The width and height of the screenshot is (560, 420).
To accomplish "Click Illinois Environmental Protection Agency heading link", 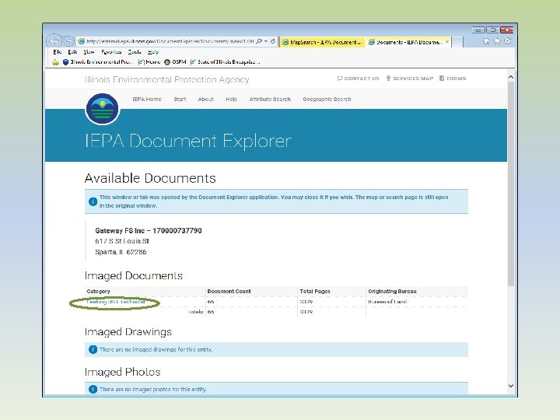I will tap(166, 79).
